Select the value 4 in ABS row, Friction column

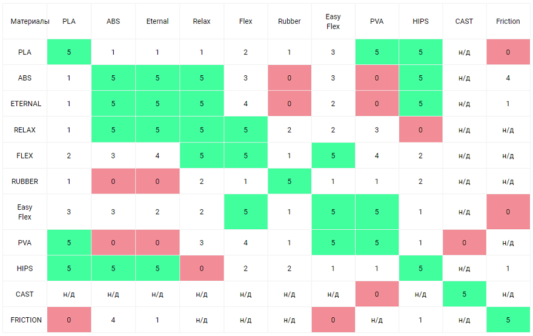(508, 78)
